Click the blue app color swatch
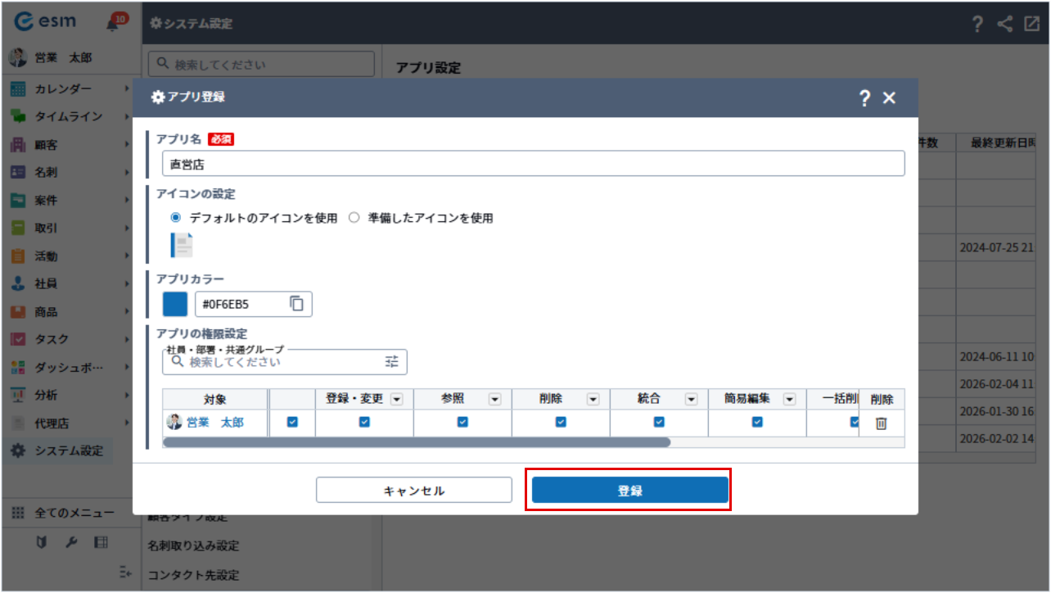1051x593 pixels. coord(175,304)
